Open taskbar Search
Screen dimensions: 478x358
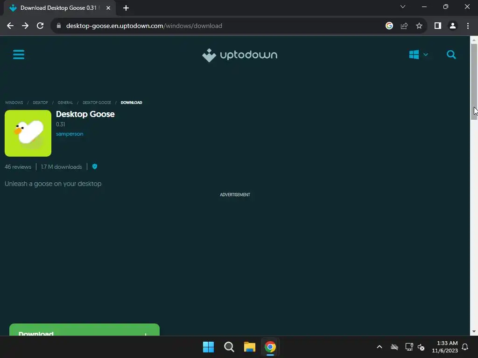(x=229, y=347)
